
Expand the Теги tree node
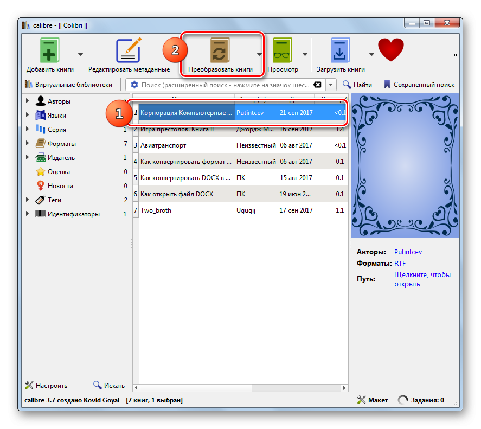(27, 200)
